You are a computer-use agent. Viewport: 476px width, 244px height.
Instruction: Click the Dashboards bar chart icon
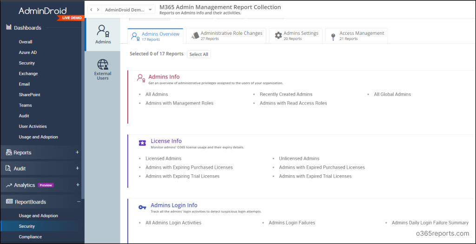coord(9,27)
